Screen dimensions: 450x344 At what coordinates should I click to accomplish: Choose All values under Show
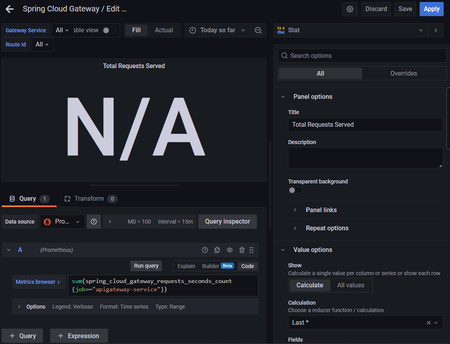[351, 285]
